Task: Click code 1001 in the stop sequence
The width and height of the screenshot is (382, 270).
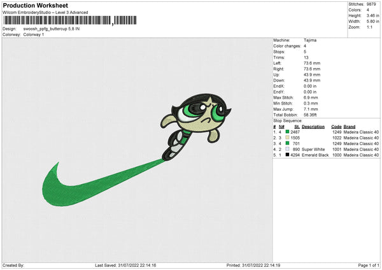Action: pos(337,150)
